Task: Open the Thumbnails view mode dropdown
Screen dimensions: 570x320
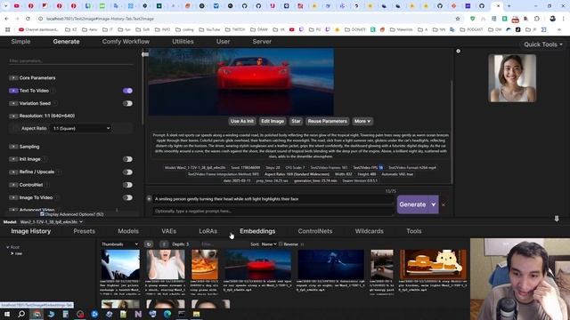Action: pos(120,244)
